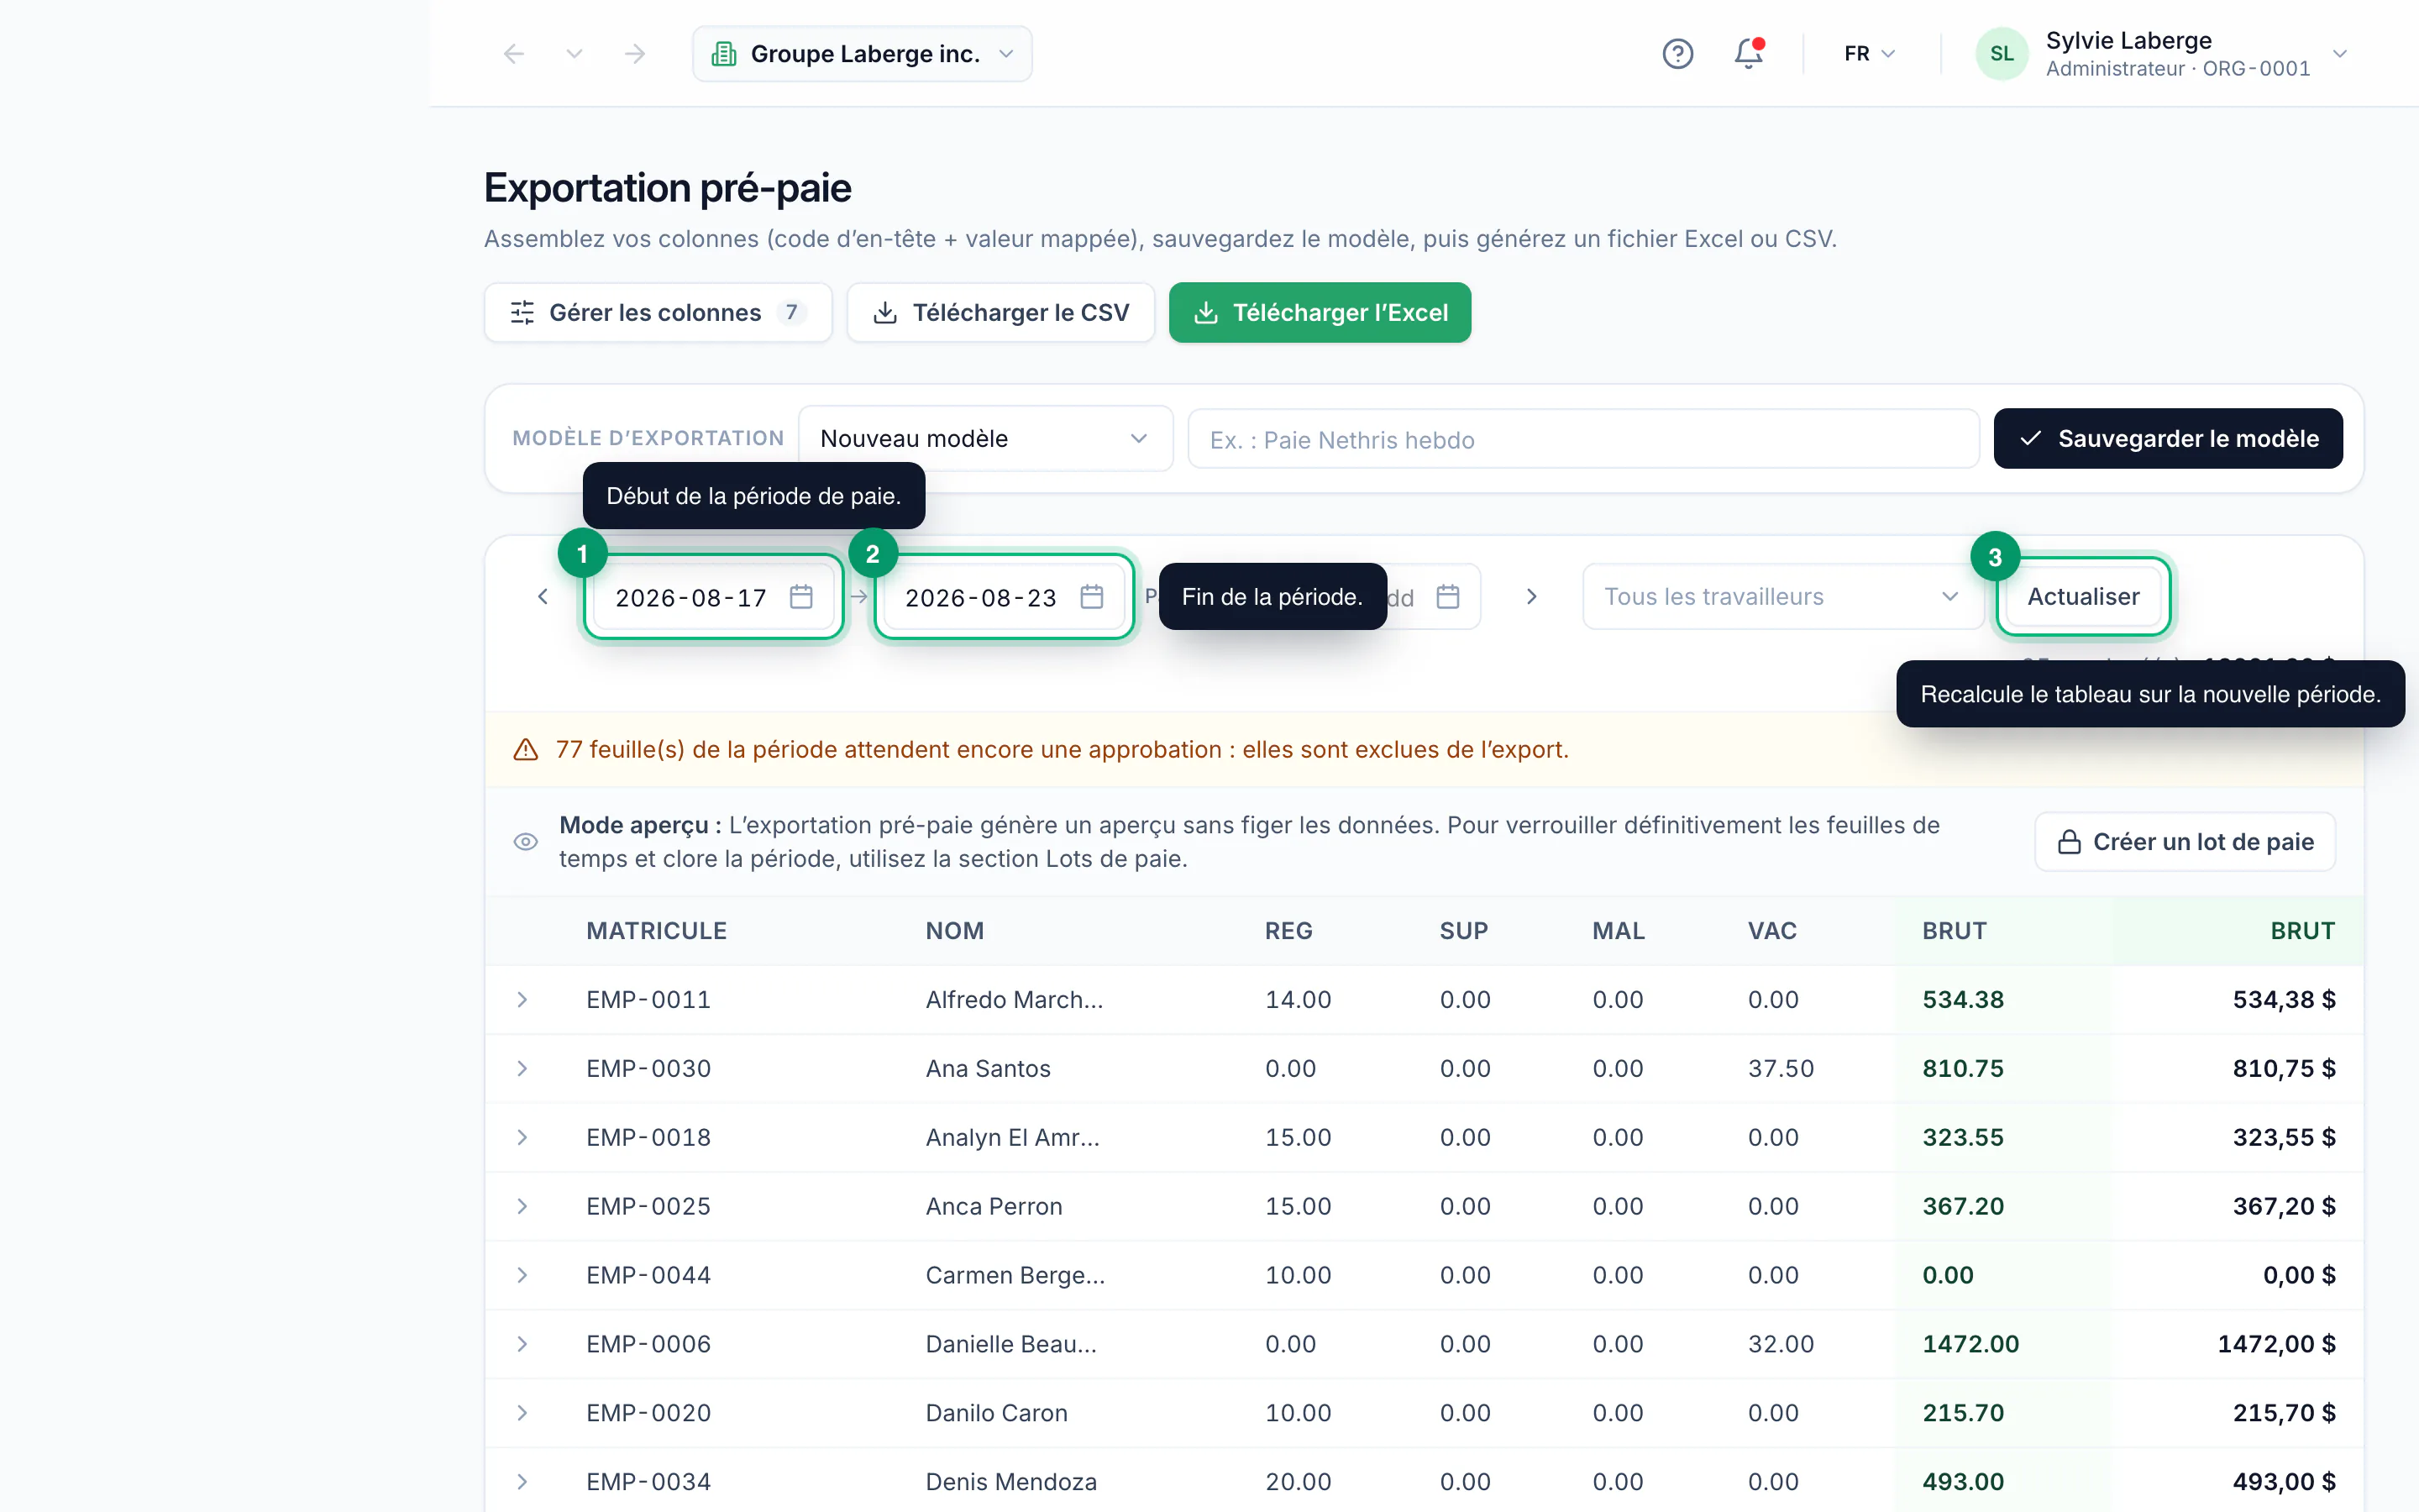
Task: Click Télécharger le CSV button
Action: (x=1000, y=313)
